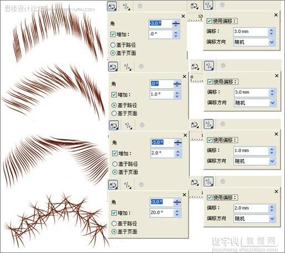Click stepper arrows of the 2.0 mm offset field
This screenshot has width=285, height=253.
pyautogui.click(x=272, y=208)
